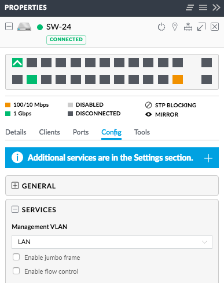This screenshot has width=224, height=283.
Task: Click the green 1 Gbps legend swatch
Action: coord(8,114)
